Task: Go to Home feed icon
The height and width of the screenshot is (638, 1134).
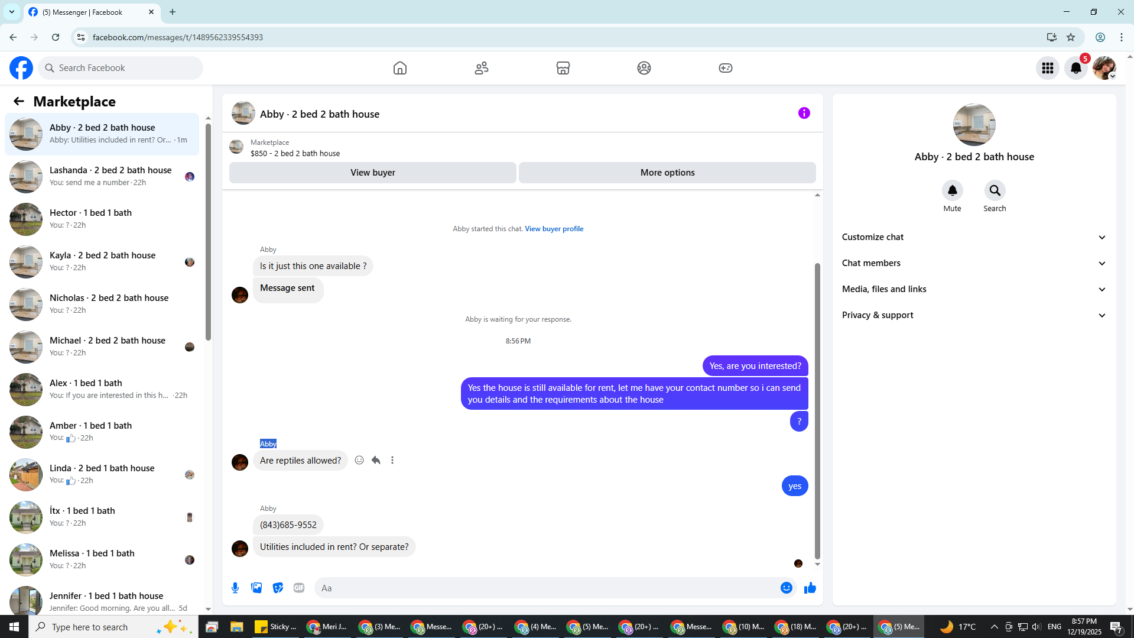Action: (400, 68)
